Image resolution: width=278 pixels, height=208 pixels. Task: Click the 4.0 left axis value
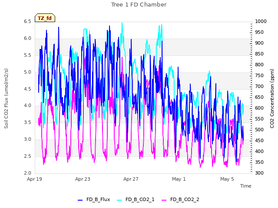point(27,106)
